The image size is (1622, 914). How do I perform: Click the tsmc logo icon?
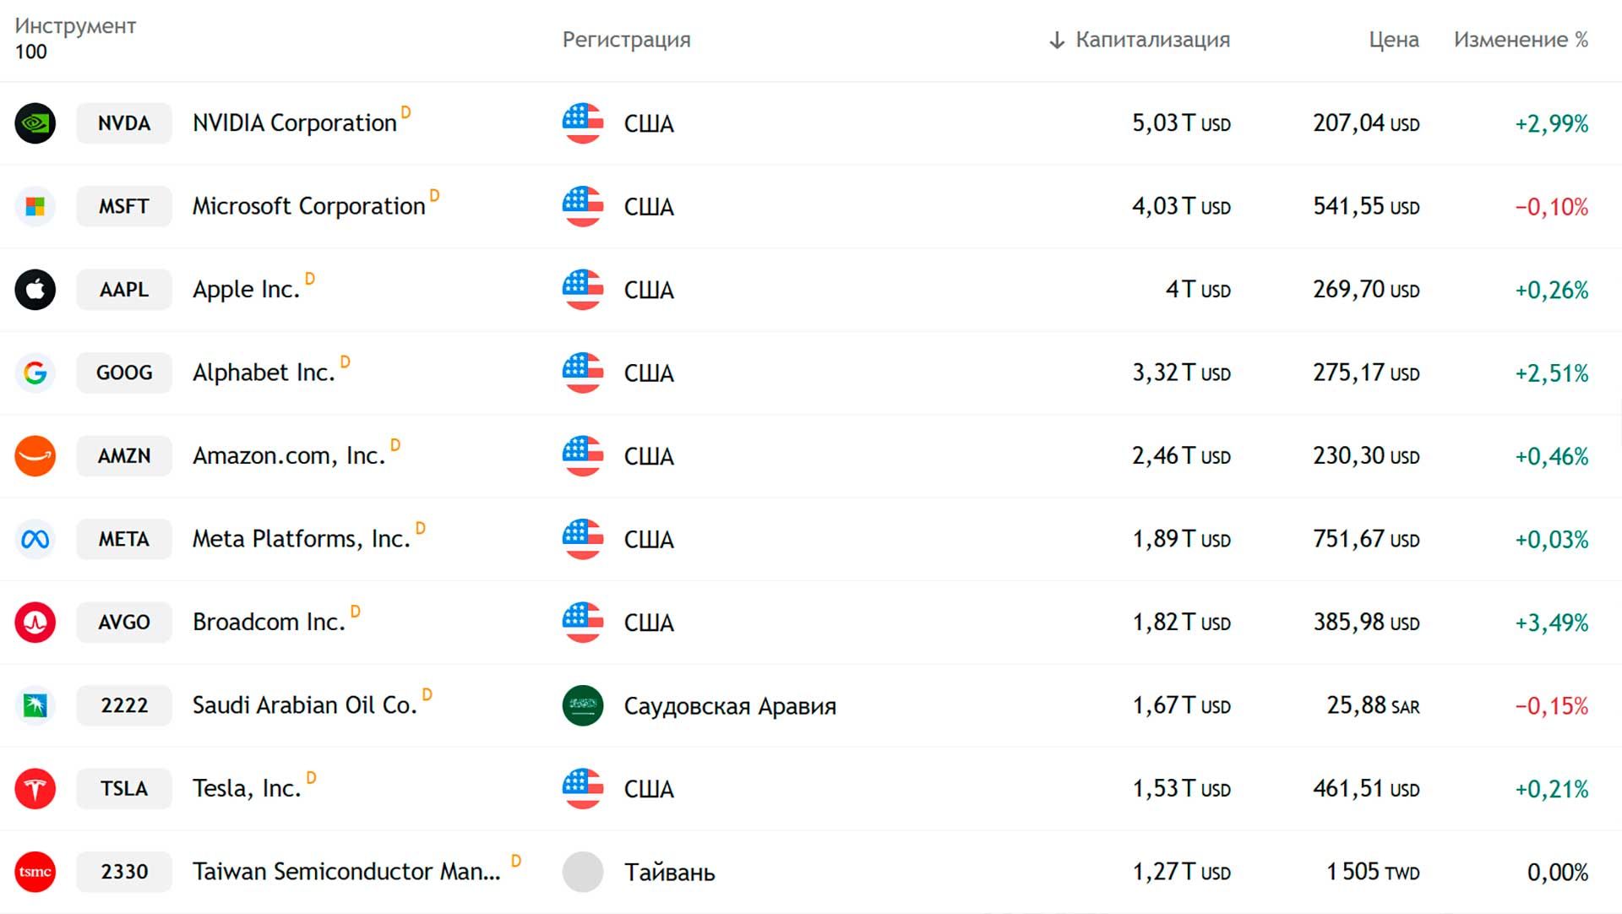click(35, 872)
